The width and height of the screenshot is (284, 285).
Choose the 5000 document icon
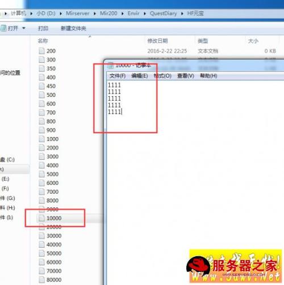pos(41,174)
